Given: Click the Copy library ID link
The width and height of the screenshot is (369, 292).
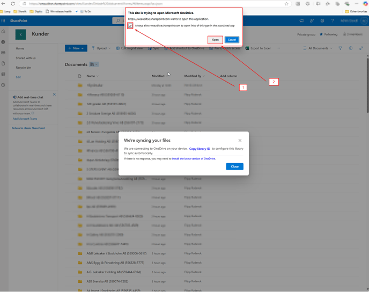Looking at the screenshot, I should pyautogui.click(x=200, y=149).
